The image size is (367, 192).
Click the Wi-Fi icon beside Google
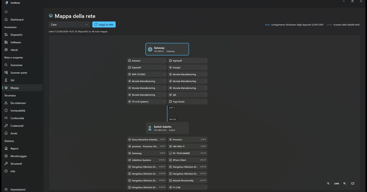click(x=170, y=68)
